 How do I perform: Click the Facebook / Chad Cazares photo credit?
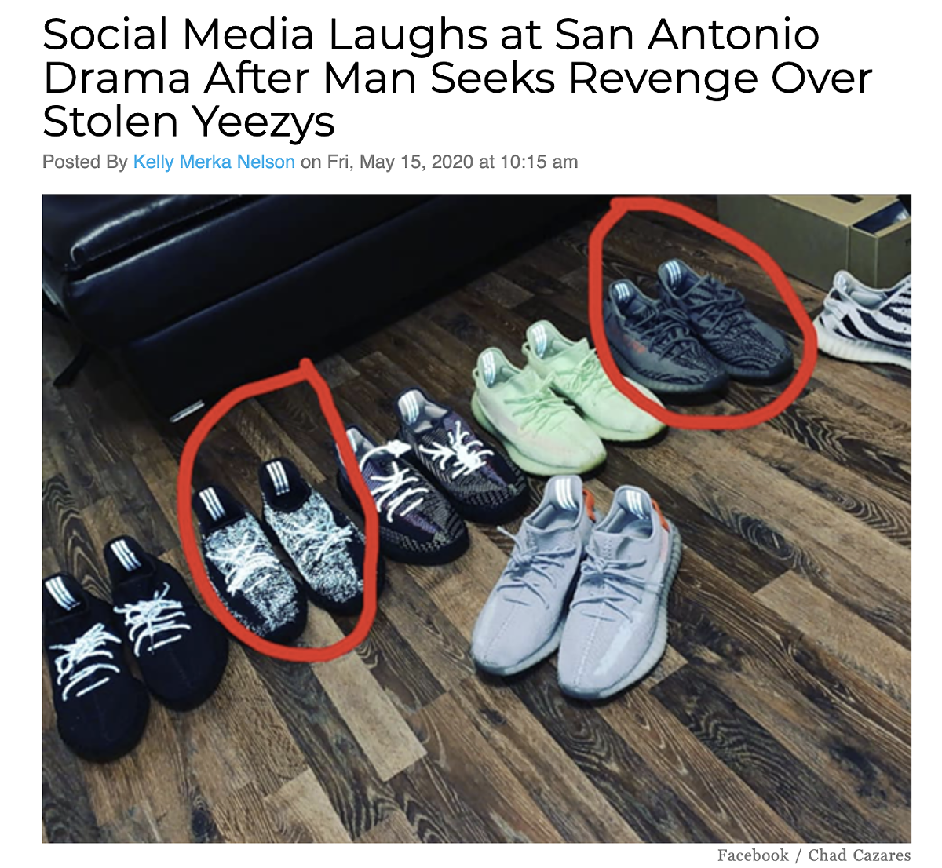click(814, 855)
